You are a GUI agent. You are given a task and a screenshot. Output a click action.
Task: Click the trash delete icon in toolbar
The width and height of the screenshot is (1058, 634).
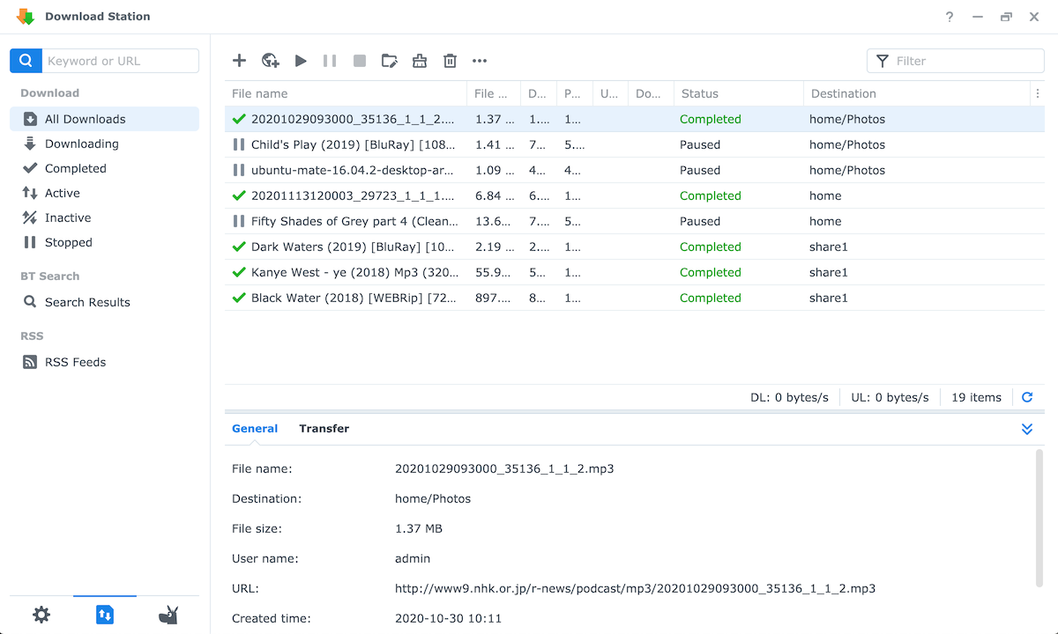(x=450, y=61)
